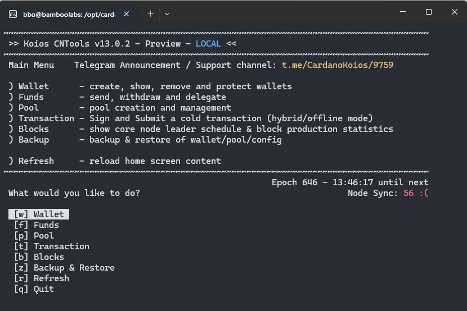
Task: Choose the [t] Transaction option
Action: point(52,246)
